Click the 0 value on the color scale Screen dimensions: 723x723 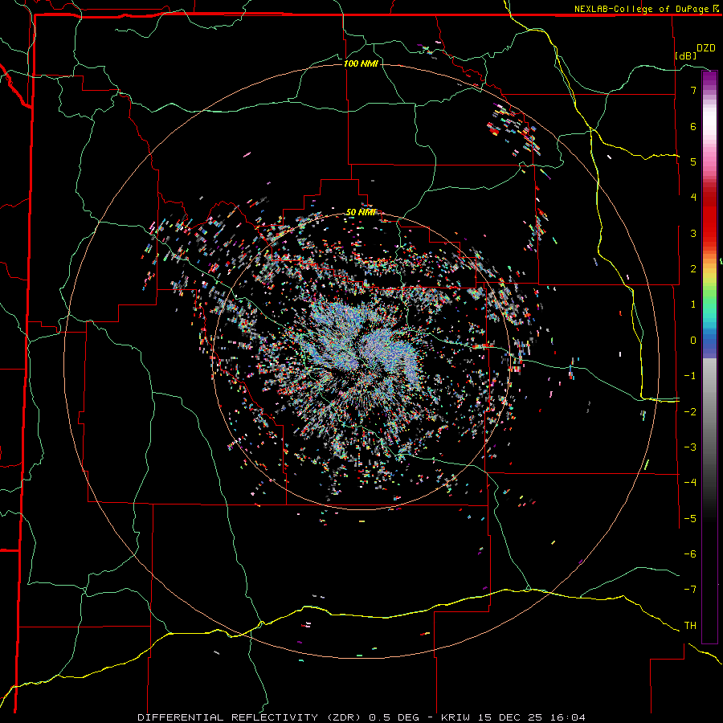tap(693, 341)
